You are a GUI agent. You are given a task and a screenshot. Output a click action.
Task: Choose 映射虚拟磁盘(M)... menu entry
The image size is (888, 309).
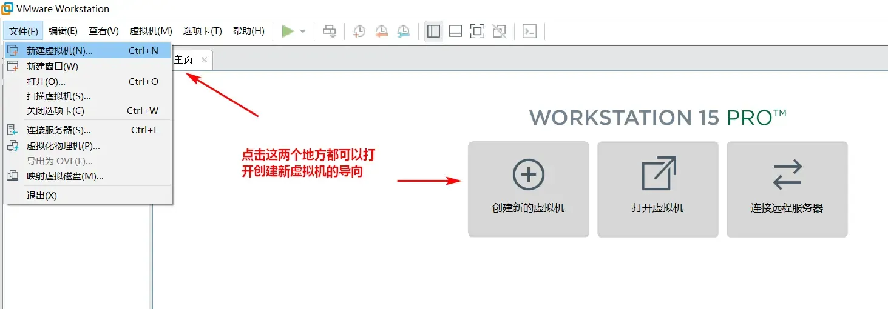click(88, 176)
